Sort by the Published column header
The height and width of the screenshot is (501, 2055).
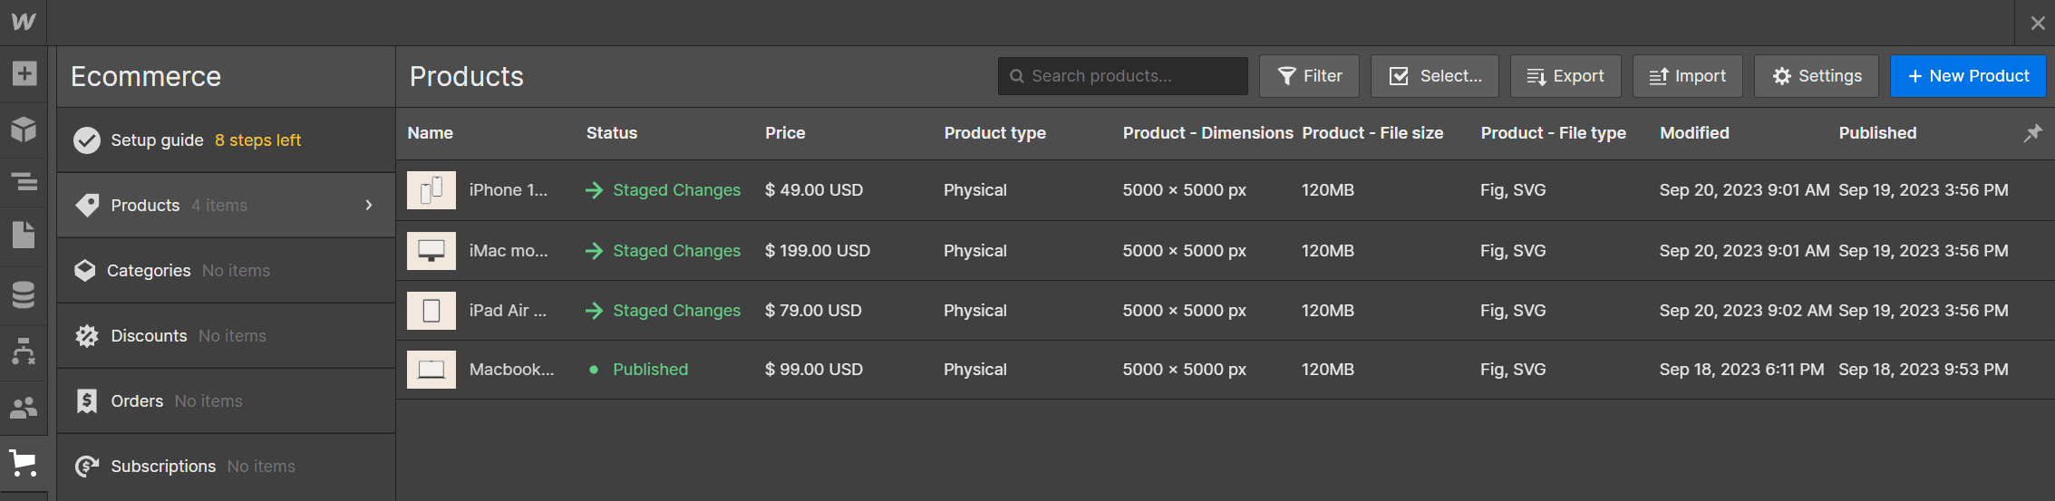tap(1877, 133)
